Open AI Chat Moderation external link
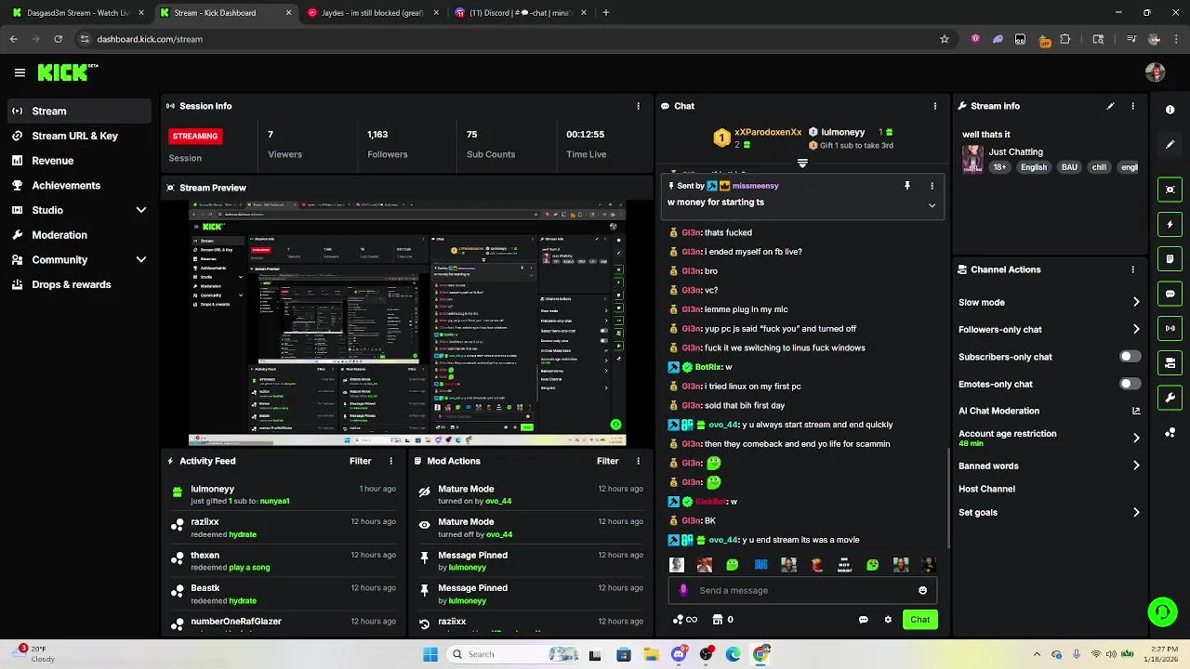Viewport: 1190px width, 669px height. 1135,411
